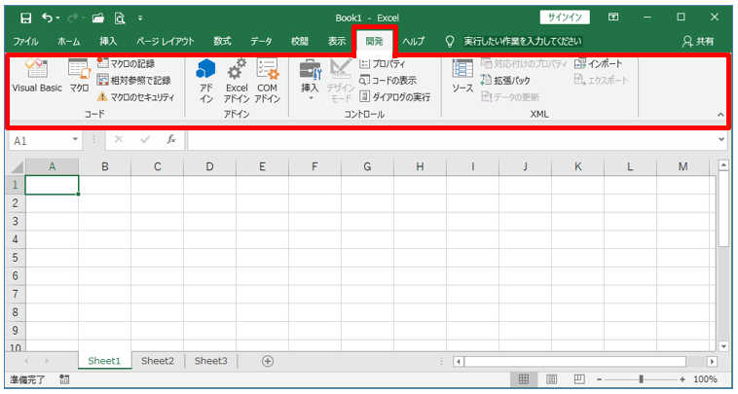Toggle デザインモード

[341, 81]
